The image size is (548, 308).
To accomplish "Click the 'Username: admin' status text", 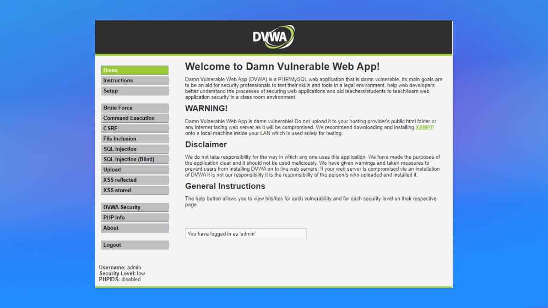I will tap(120, 267).
